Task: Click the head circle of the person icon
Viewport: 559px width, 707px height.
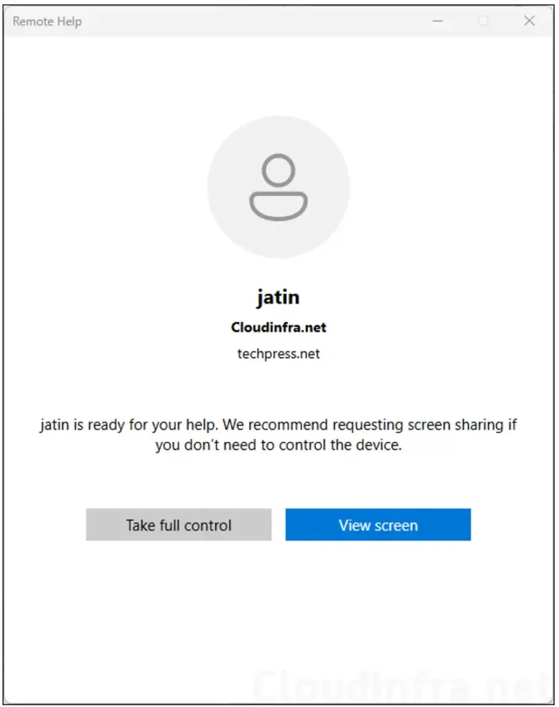Action: (278, 171)
